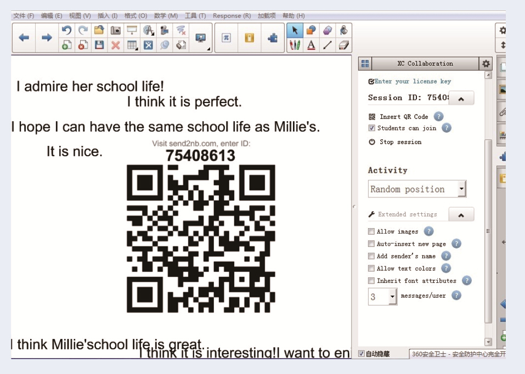This screenshot has height=374, width=525.
Task: Select the Regular Polygons tool
Action: [328, 30]
